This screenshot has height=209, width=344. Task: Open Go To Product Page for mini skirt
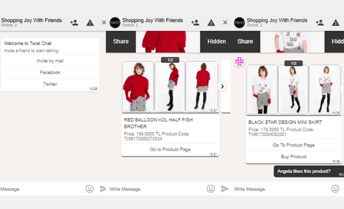(293, 145)
